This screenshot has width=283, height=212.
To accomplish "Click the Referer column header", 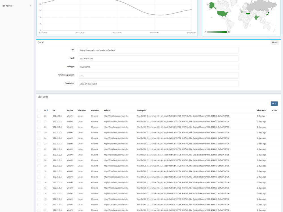I will (x=107, y=110).
